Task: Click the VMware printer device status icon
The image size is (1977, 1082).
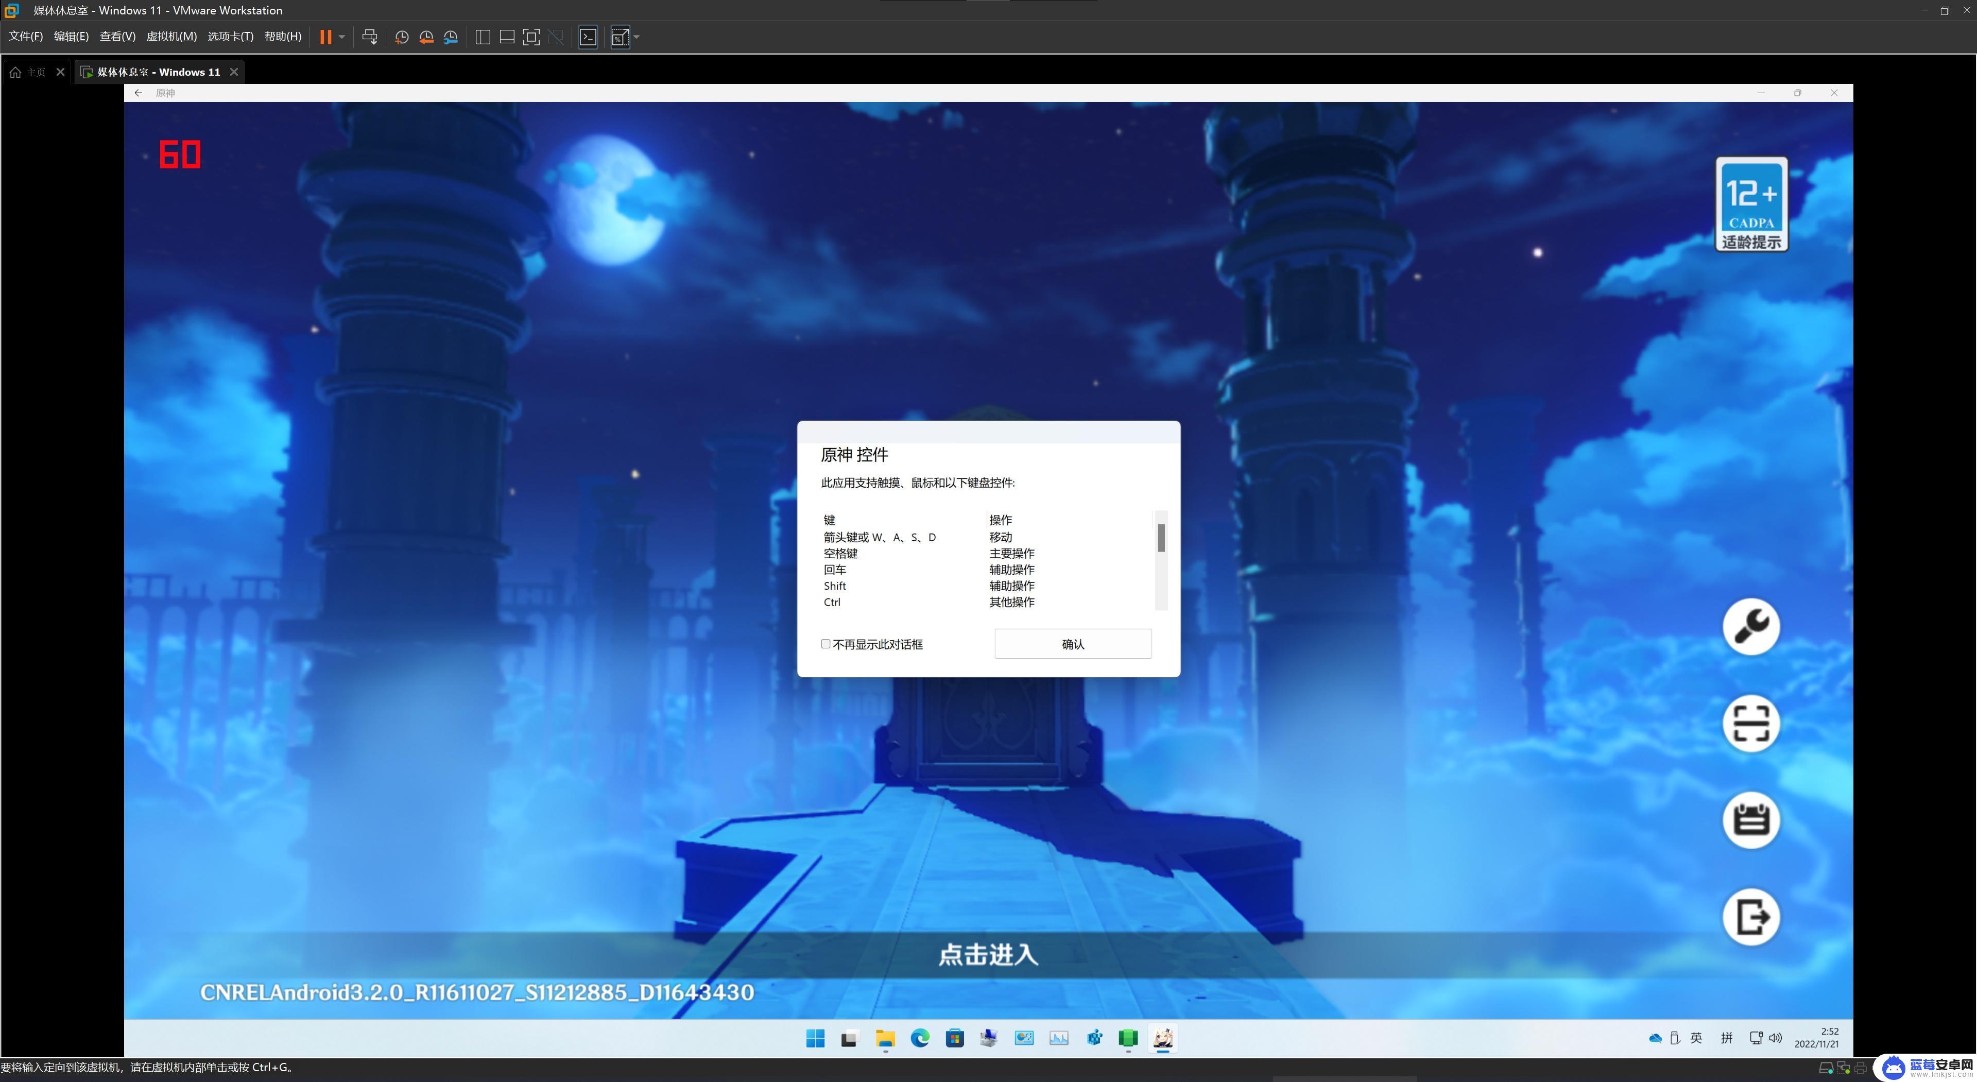Action: [1860, 1068]
